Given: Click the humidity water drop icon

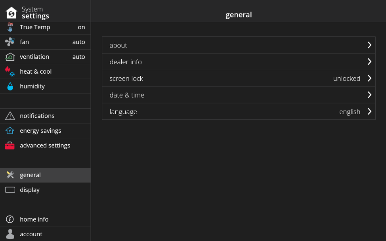Looking at the screenshot, I should tap(10, 86).
